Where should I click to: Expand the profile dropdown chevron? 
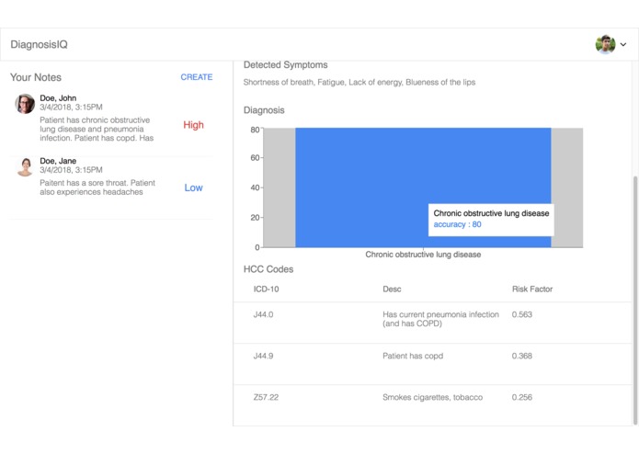tap(623, 44)
